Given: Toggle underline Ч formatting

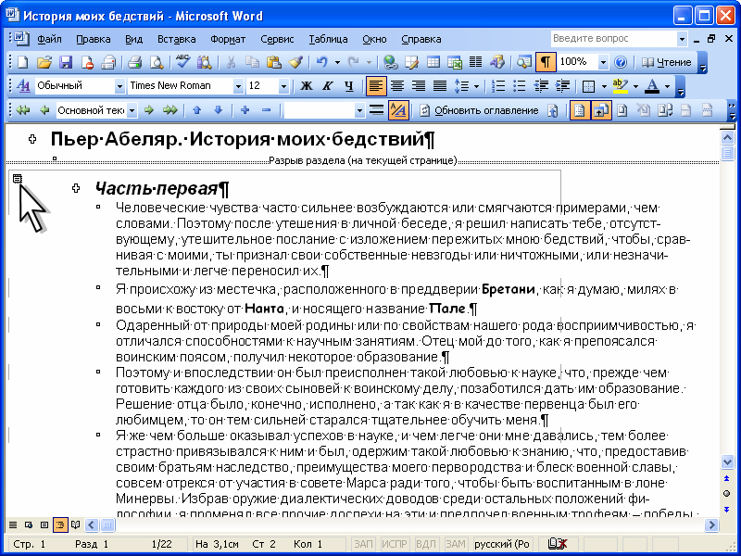Looking at the screenshot, I should click(349, 85).
